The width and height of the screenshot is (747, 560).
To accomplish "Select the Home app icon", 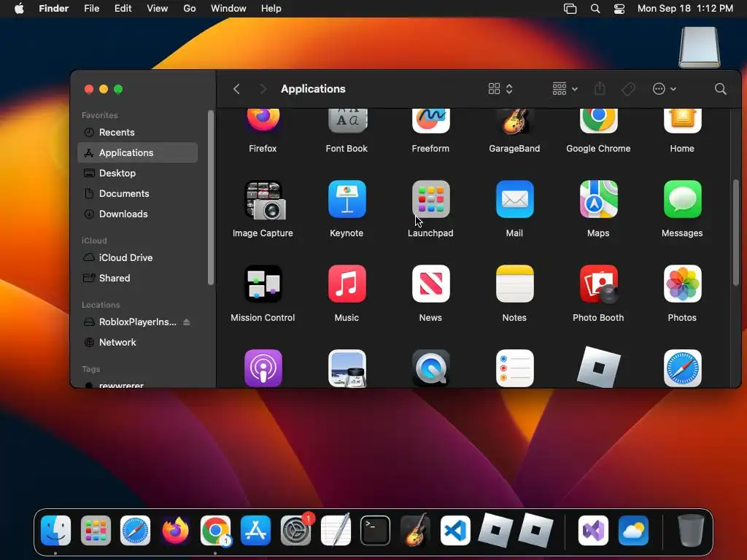I will (x=682, y=121).
